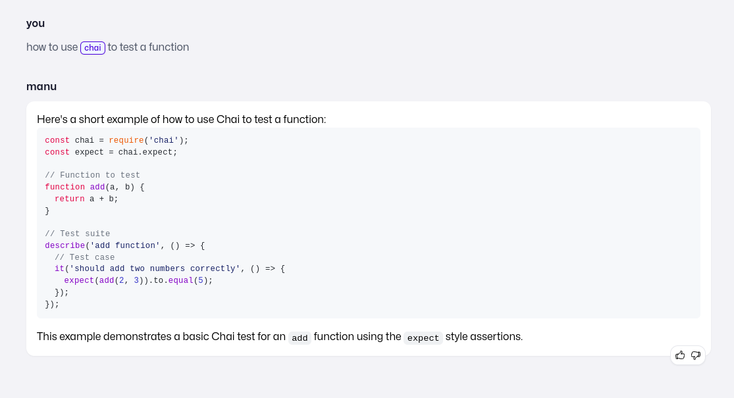Click the "This example demonstrates" closing sentence
The width and height of the screenshot is (734, 398).
(x=161, y=336)
